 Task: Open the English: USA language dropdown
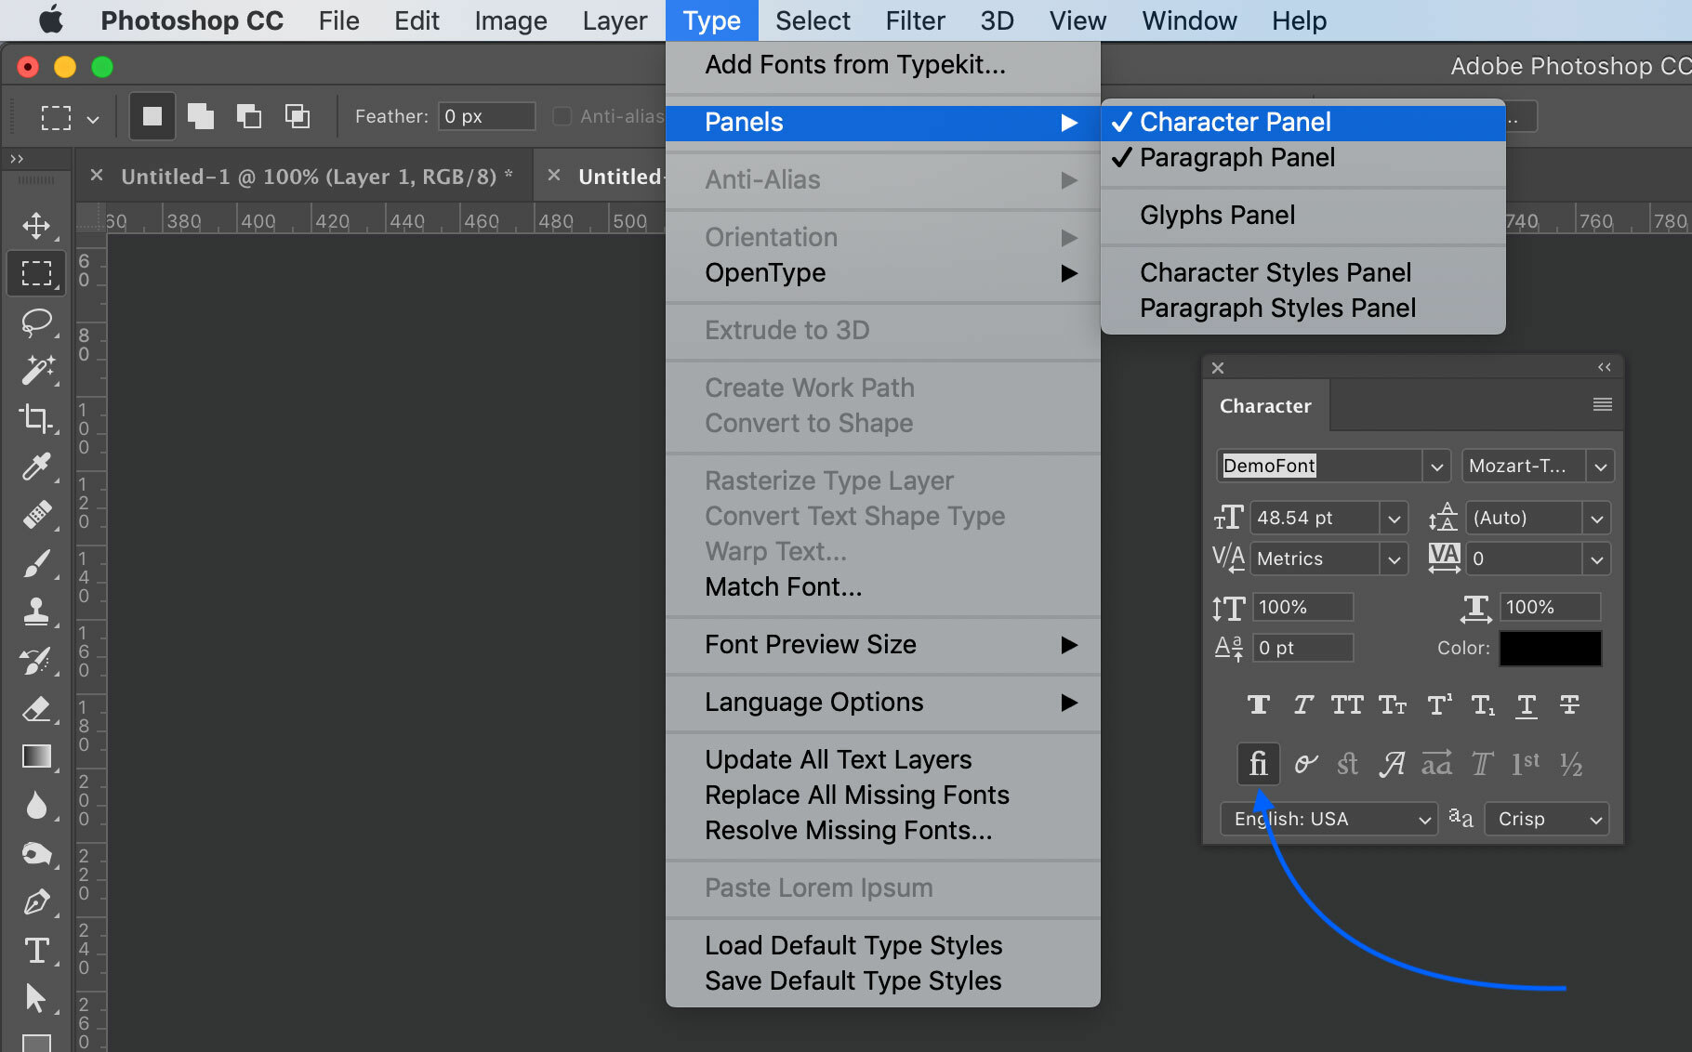pyautogui.click(x=1329, y=819)
